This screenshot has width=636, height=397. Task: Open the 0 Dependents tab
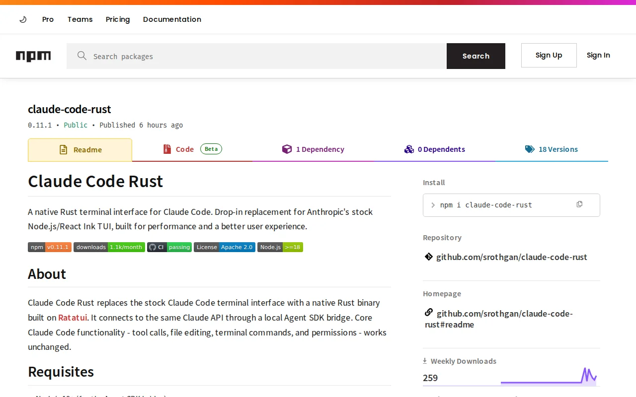pos(435,149)
